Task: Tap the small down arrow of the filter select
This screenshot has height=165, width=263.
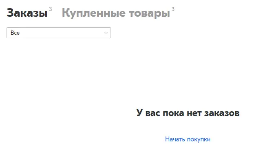Action: 106,33
